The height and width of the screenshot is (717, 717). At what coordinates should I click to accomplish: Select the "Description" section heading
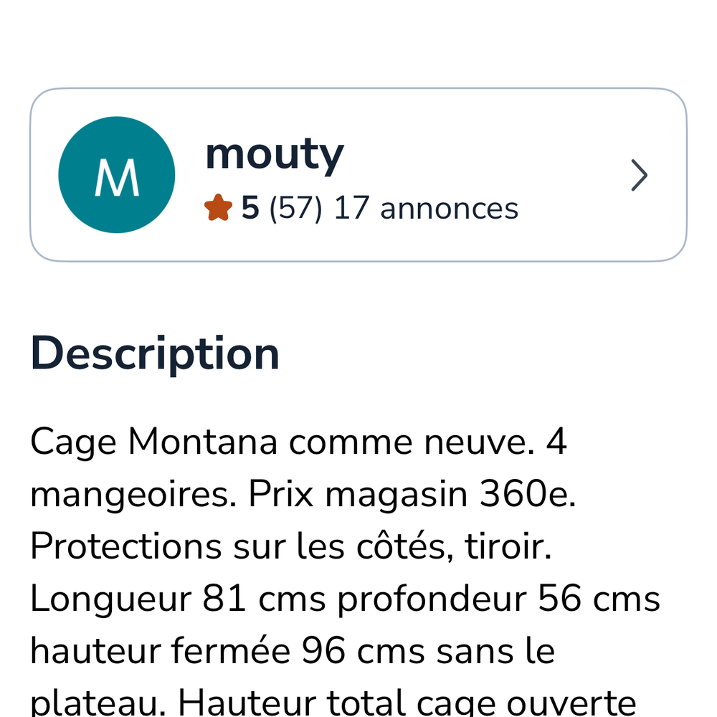point(155,354)
